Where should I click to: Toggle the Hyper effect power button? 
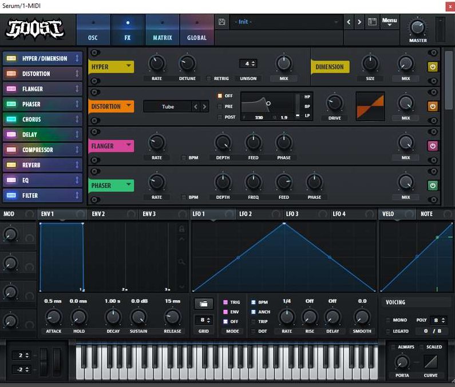tap(432, 66)
